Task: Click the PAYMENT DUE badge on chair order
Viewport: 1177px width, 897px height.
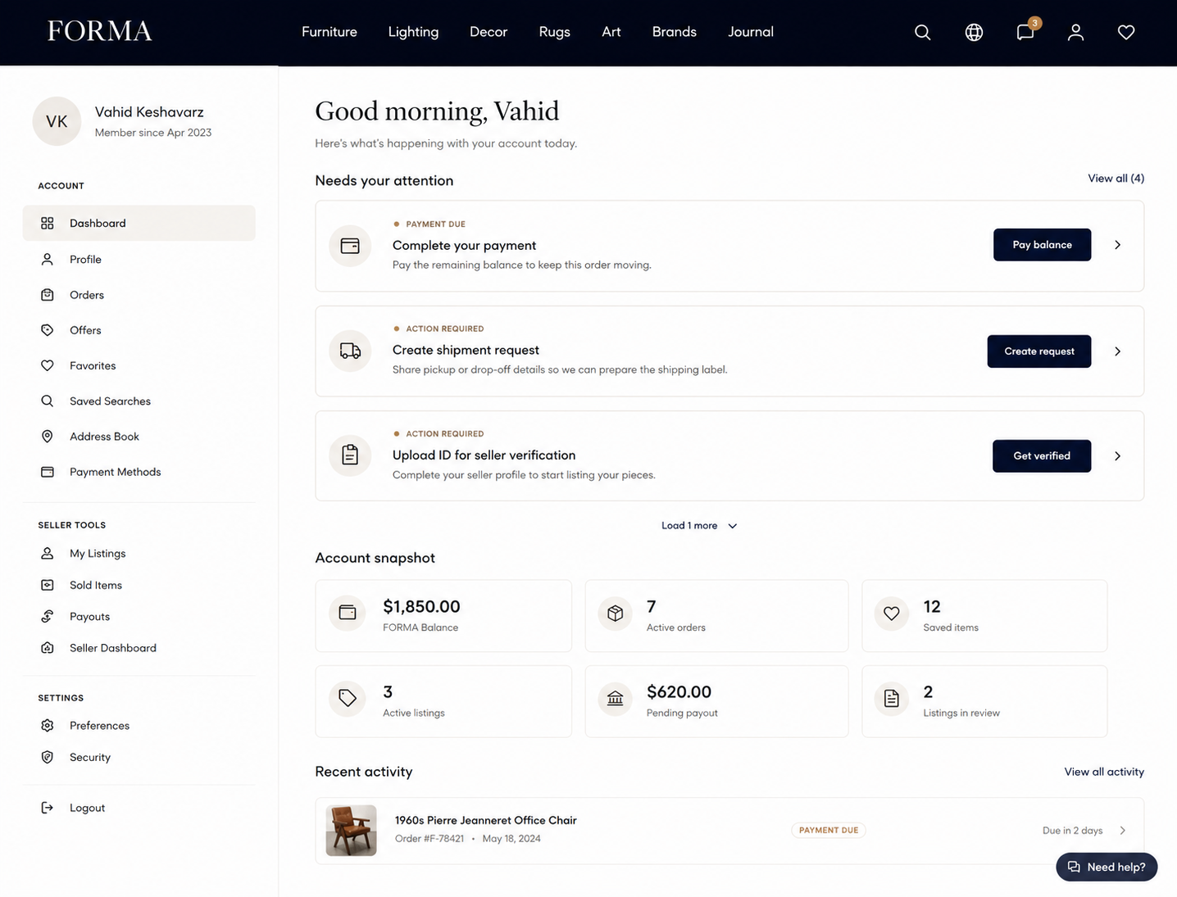Action: 829,831
